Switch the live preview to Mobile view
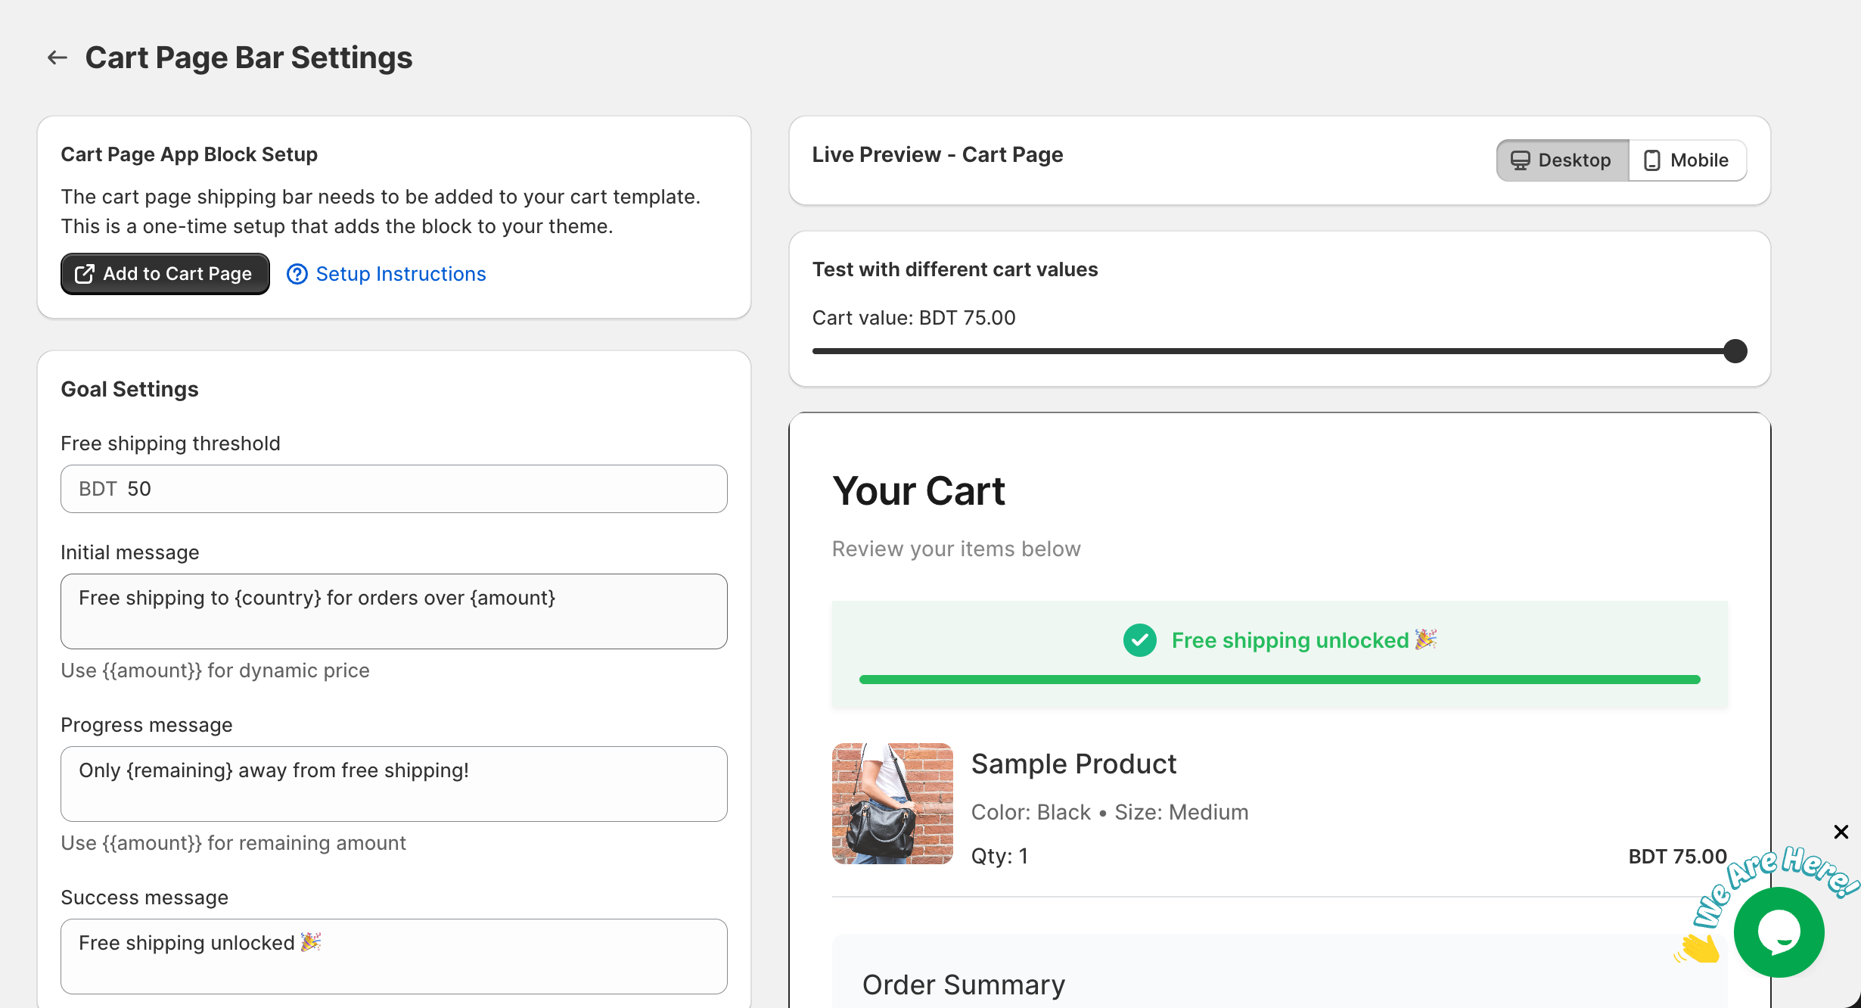Image resolution: width=1861 pixels, height=1008 pixels. point(1688,160)
